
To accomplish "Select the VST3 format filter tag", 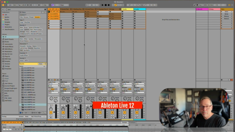I will coord(26,60).
